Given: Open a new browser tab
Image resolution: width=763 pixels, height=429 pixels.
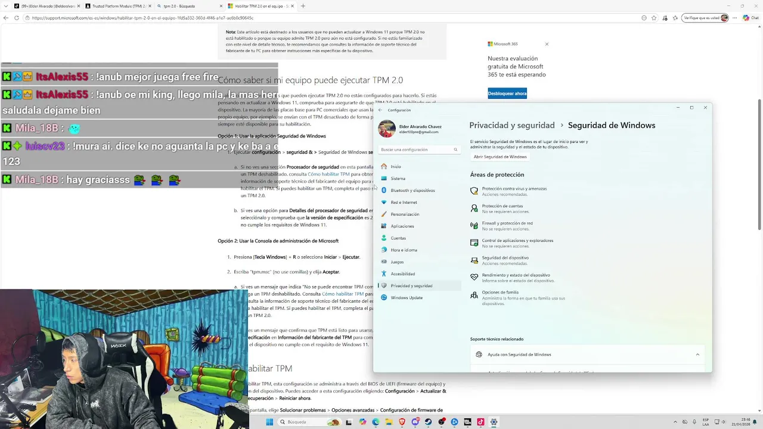Looking at the screenshot, I should (x=303, y=6).
